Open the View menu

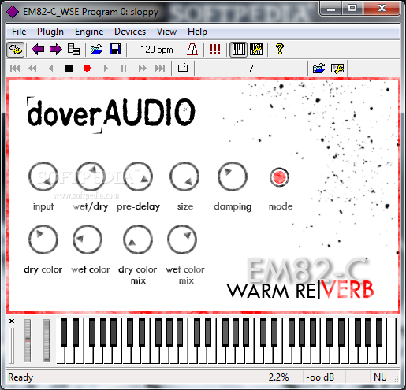point(166,32)
